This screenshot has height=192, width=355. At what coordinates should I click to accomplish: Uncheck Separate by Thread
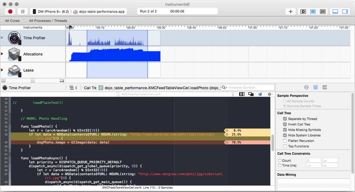click(x=285, y=119)
